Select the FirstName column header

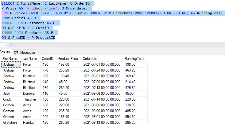[11, 59]
